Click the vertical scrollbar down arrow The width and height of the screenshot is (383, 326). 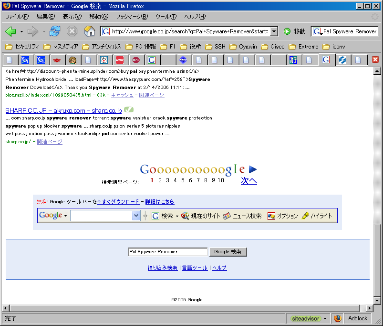377,300
